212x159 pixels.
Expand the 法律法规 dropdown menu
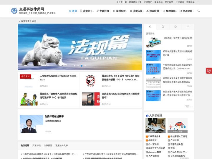[137, 11]
